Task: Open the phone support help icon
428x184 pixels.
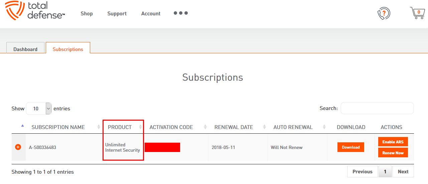Action: click(384, 13)
